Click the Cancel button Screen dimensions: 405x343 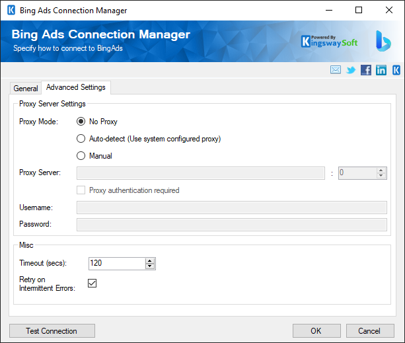(370, 331)
